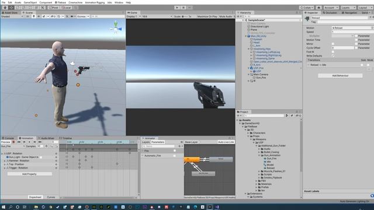Toggle Foot IK checkbox
The width and height of the screenshot is (374, 210).
333,52
